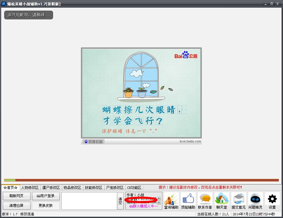The height and width of the screenshot is (218, 283).
Task: Click the QQ用户登录 button
Action: click(x=46, y=196)
